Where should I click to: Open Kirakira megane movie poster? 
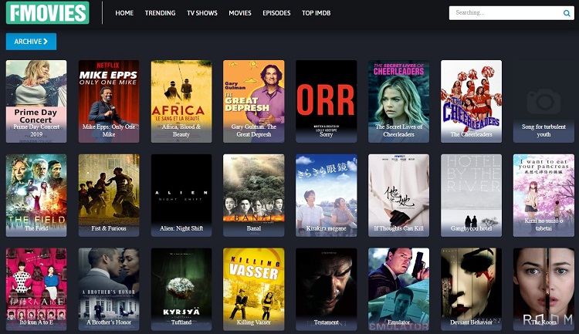[327, 195]
